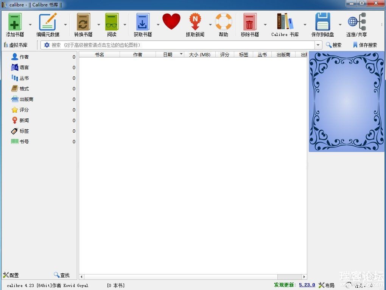
Task: Click Save to disk (保存到磁盘) icon
Action: tap(322, 22)
